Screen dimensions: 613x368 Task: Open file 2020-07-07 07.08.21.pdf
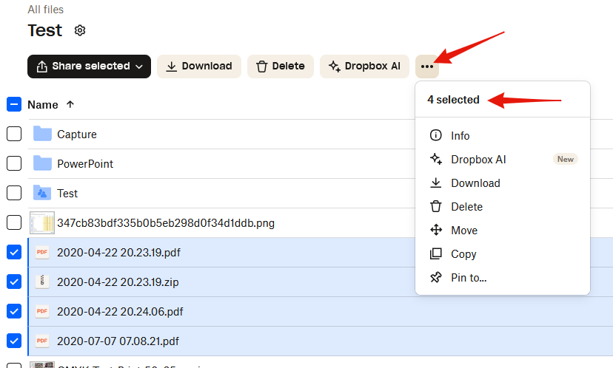[x=118, y=341]
